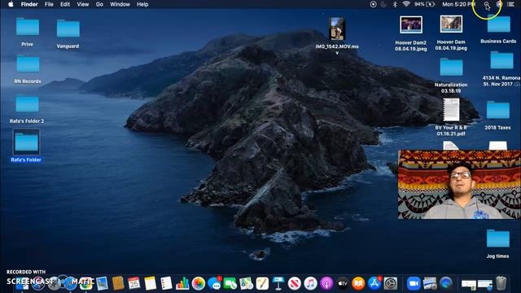Open the Notes app in the Dock
Screen dimensions: 521x293
click(x=150, y=283)
